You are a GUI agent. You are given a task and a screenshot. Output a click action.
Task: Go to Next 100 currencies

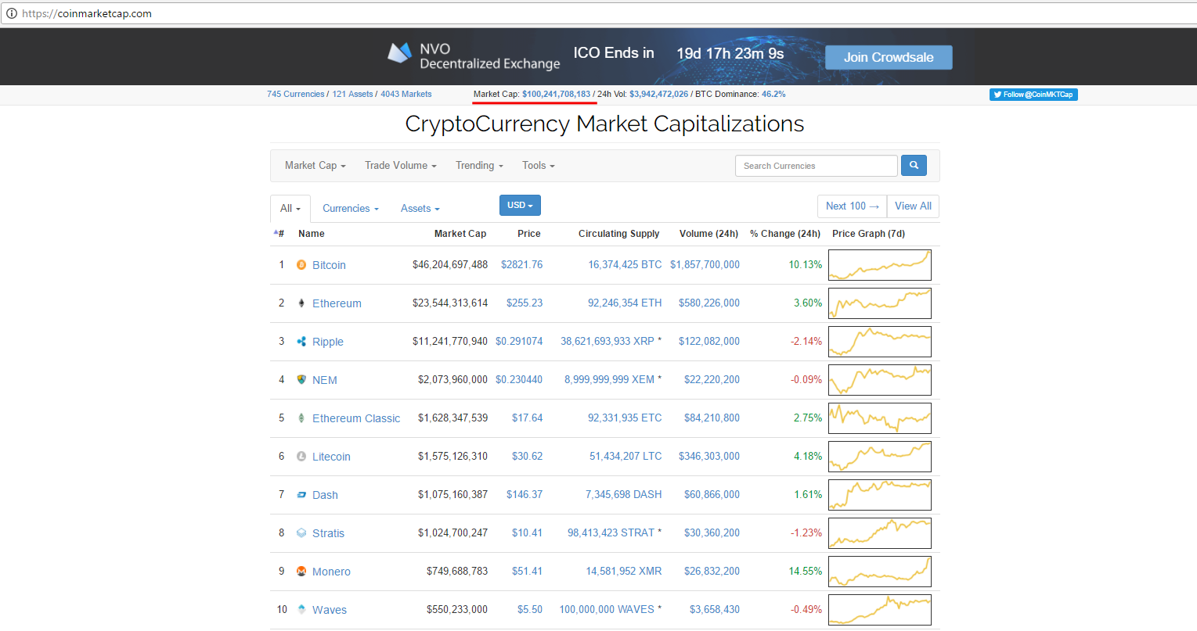point(853,206)
